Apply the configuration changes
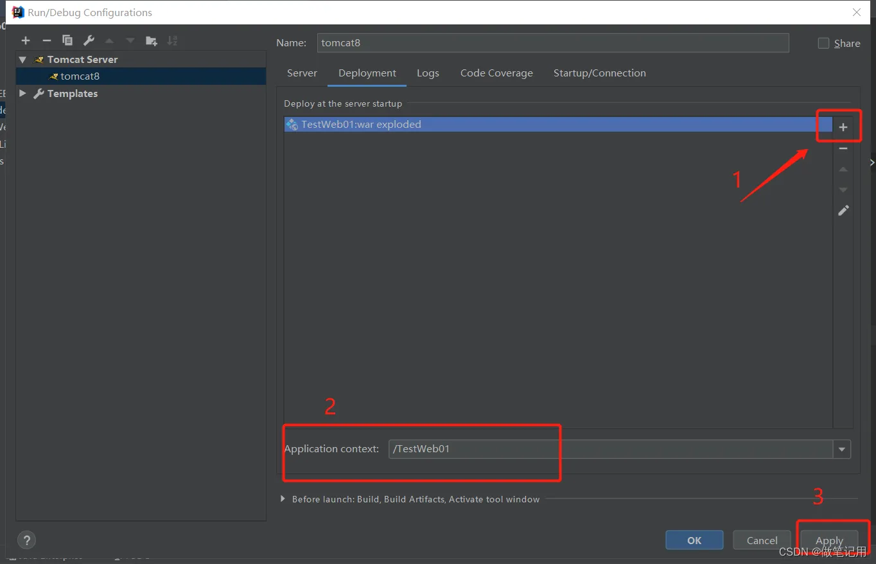 coord(829,540)
